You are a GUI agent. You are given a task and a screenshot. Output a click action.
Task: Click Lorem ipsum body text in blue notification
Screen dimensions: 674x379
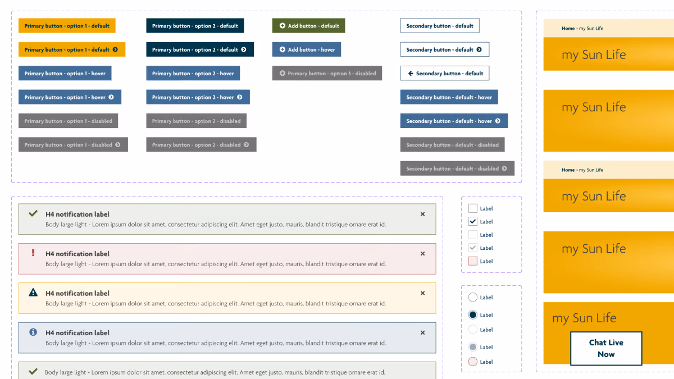216,343
